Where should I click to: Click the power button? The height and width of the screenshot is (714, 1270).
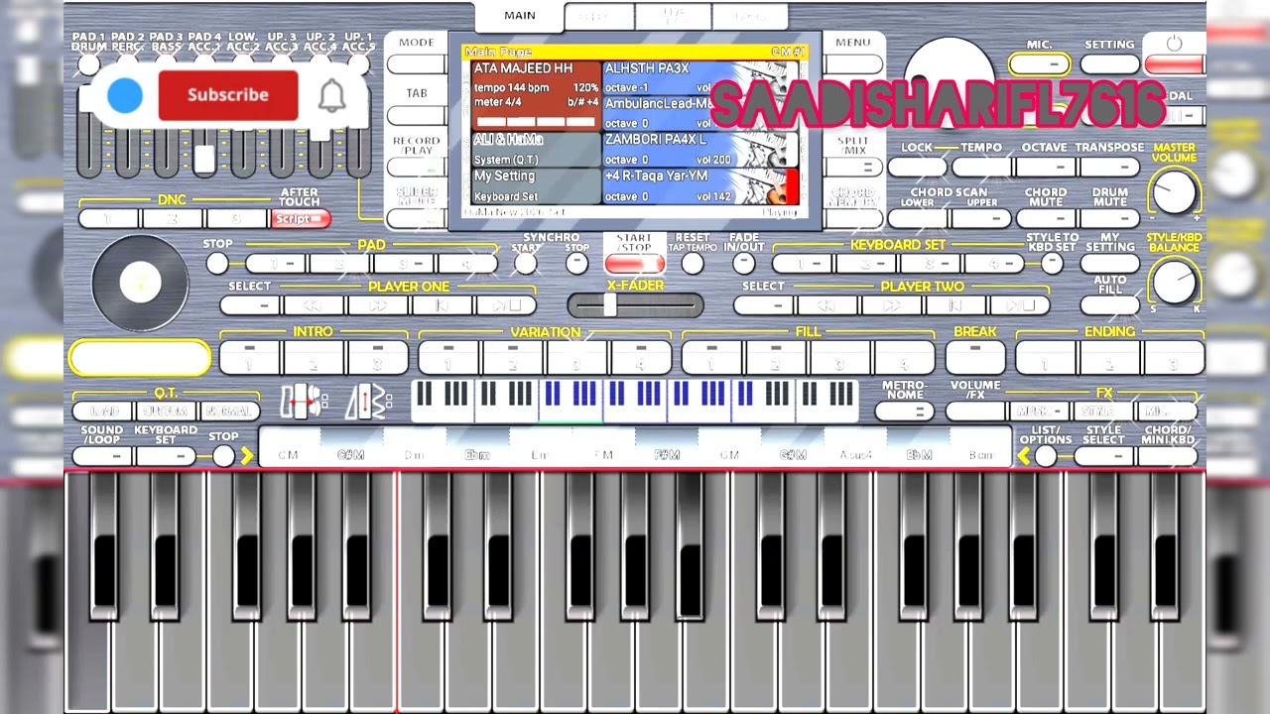[x=1175, y=44]
